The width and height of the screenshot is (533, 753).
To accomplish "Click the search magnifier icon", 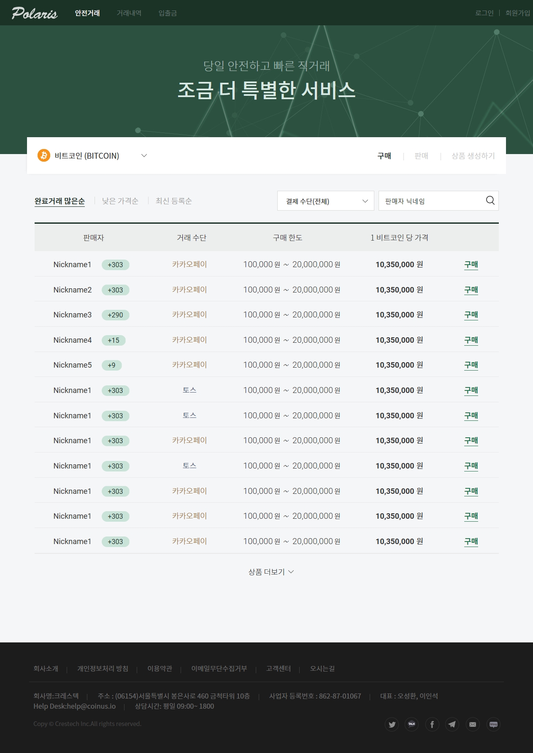I will [490, 200].
